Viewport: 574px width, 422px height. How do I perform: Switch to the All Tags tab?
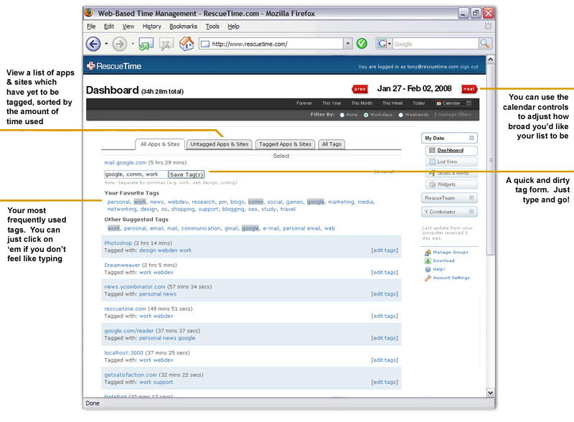point(331,144)
